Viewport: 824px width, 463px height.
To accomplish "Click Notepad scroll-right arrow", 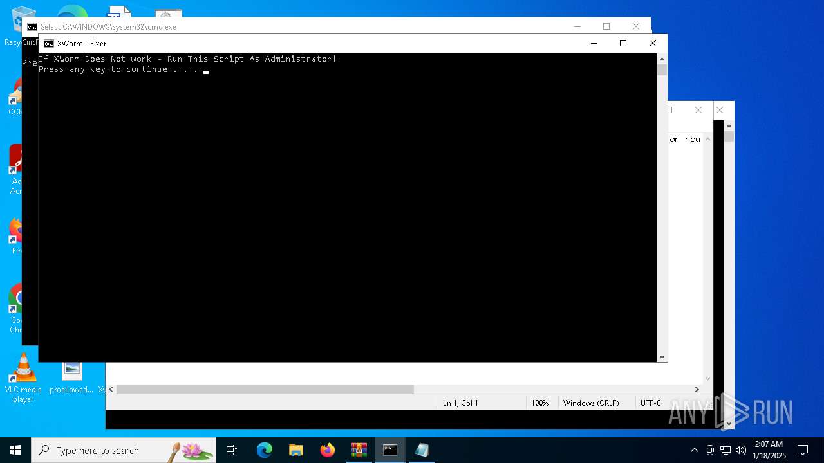I will [x=697, y=389].
